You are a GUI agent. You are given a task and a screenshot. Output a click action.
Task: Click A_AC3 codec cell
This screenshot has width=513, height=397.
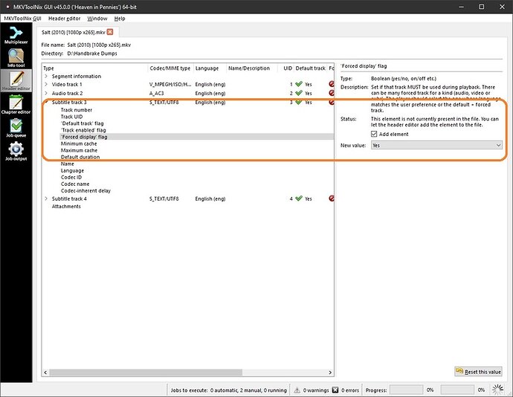pos(157,93)
